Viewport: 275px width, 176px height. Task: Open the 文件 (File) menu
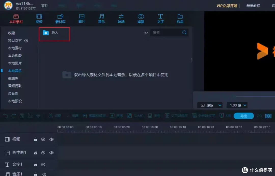[x=45, y=5]
